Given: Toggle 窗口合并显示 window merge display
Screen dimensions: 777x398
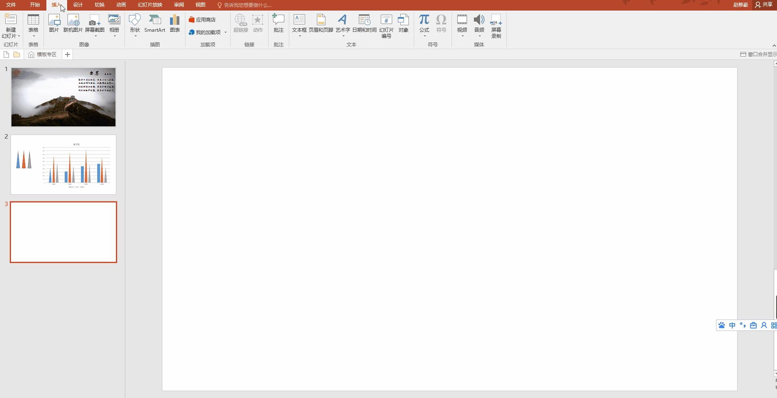Looking at the screenshot, I should (758, 54).
